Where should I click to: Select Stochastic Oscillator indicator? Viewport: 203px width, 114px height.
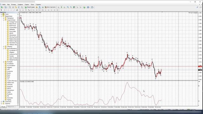click(x=13, y=43)
